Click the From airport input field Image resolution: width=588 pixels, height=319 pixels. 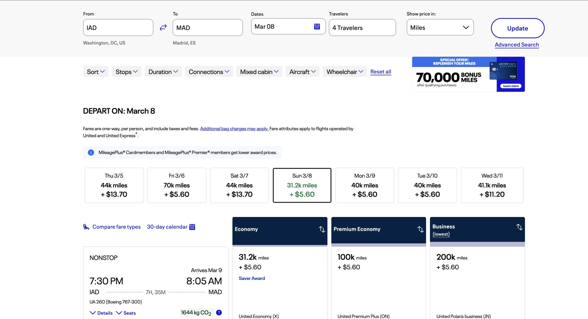click(118, 28)
